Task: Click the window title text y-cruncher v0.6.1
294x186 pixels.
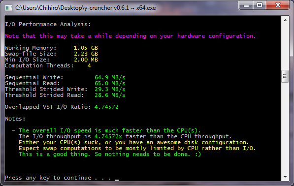Action: click(x=86, y=8)
